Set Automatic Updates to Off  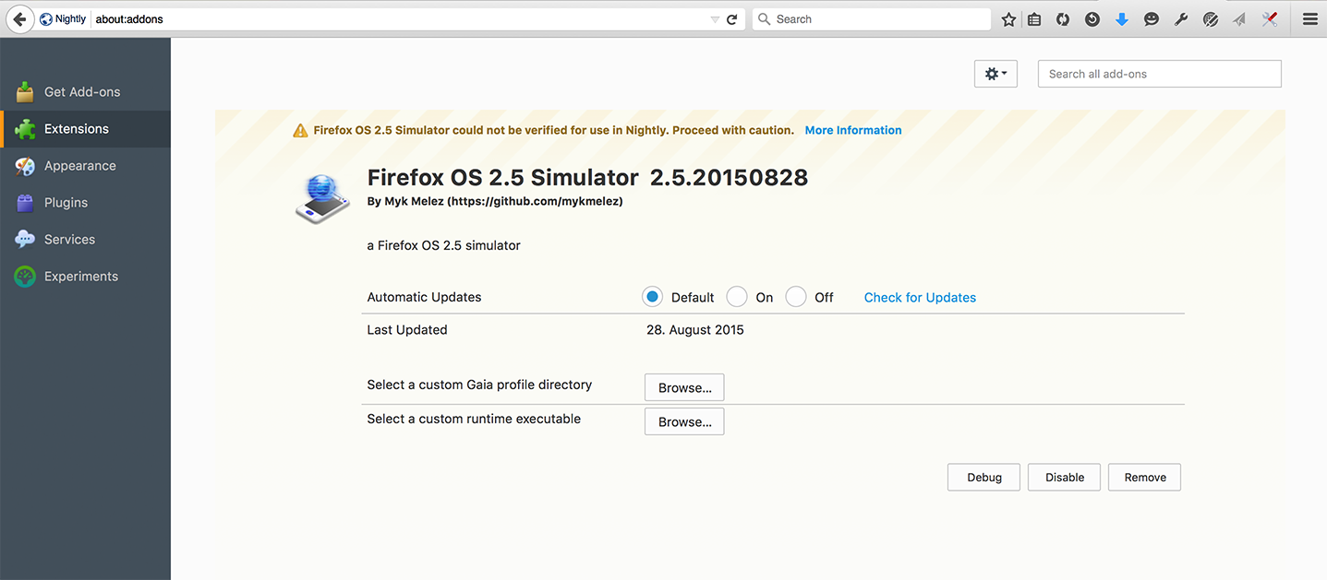point(796,297)
